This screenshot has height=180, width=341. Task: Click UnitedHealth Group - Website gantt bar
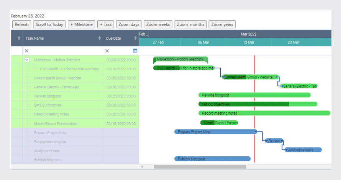251,77
